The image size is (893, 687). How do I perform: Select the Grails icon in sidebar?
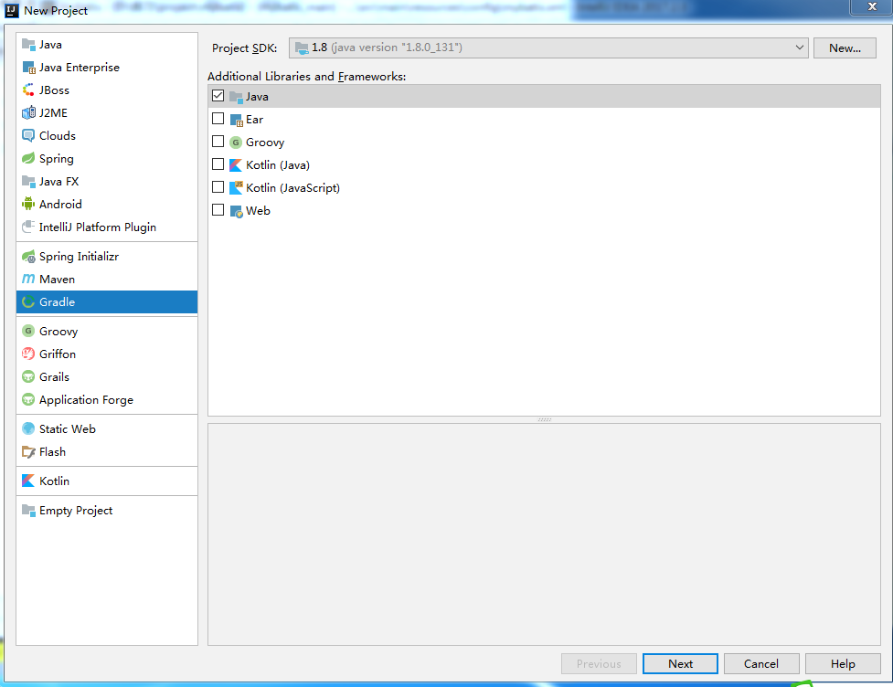(x=28, y=376)
